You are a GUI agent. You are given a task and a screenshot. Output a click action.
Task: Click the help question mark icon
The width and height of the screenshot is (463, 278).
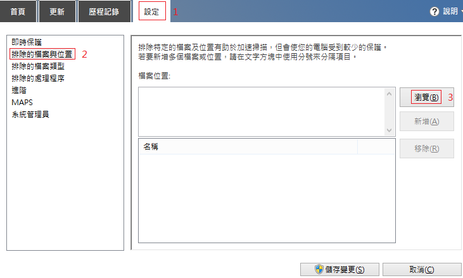point(434,11)
